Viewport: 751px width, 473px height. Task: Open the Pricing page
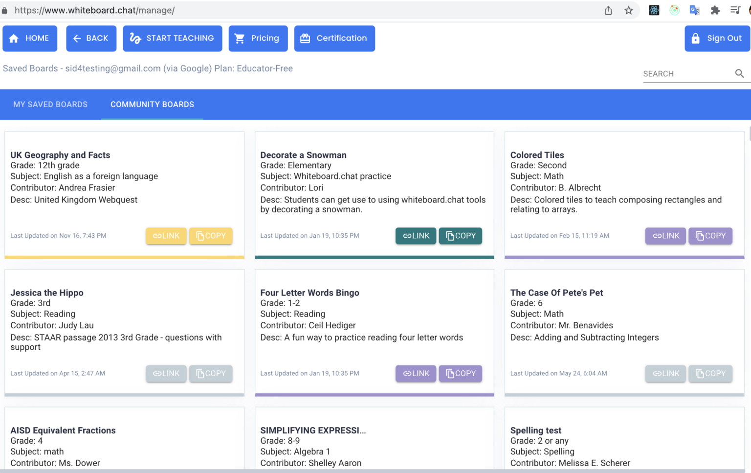(x=258, y=38)
